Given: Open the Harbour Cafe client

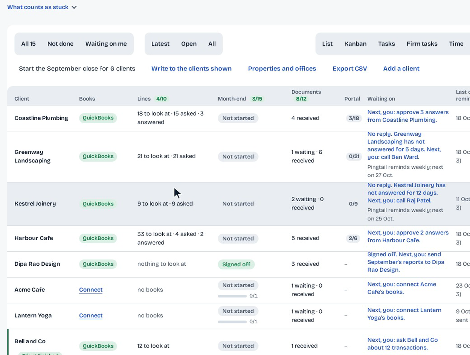Looking at the screenshot, I should [x=34, y=238].
